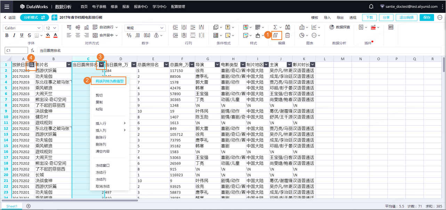Apply percent number format
The height and width of the screenshot is (210, 446).
coord(129,35)
